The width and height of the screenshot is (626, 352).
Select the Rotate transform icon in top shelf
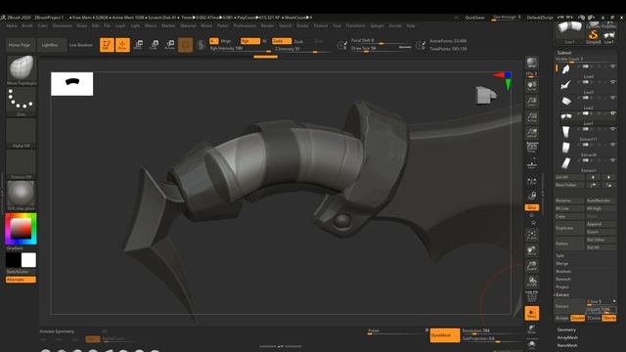coord(169,45)
